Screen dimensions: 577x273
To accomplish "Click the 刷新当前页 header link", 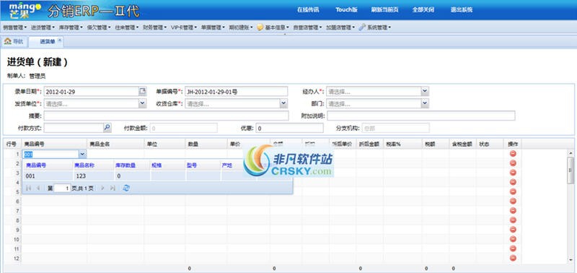I will [x=384, y=10].
